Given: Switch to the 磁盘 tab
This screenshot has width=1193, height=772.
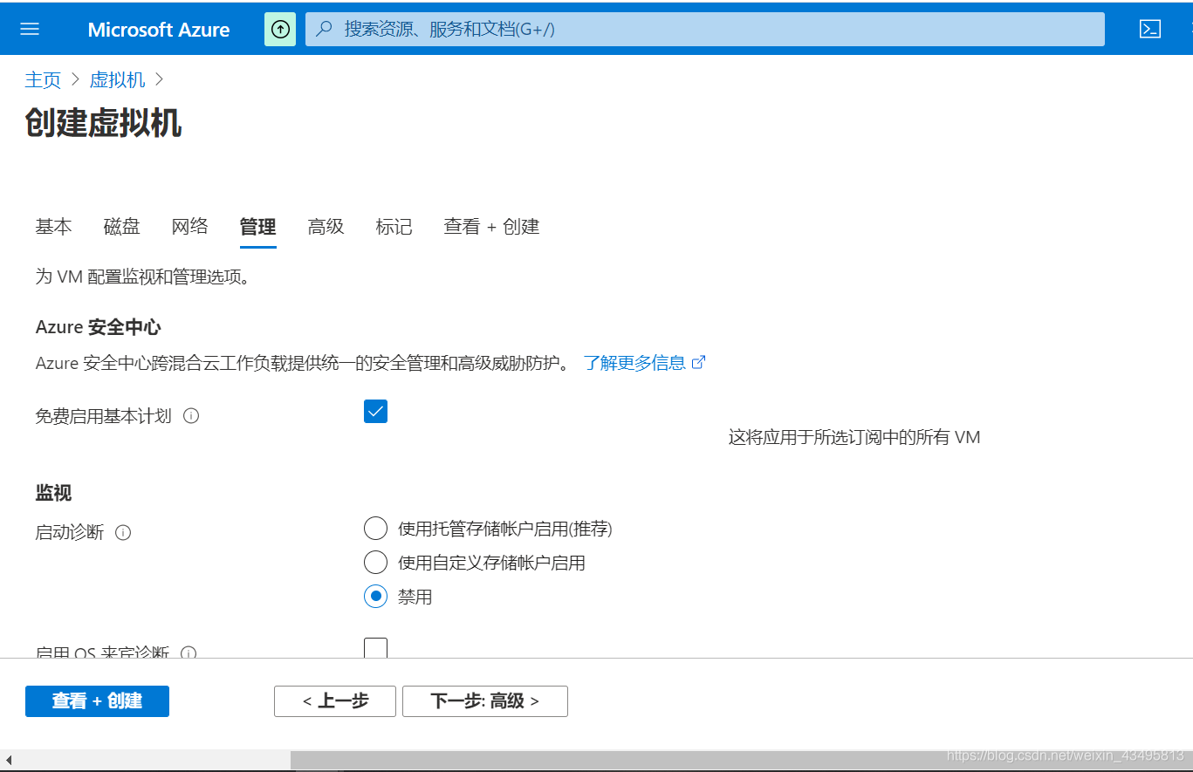Looking at the screenshot, I should (121, 227).
